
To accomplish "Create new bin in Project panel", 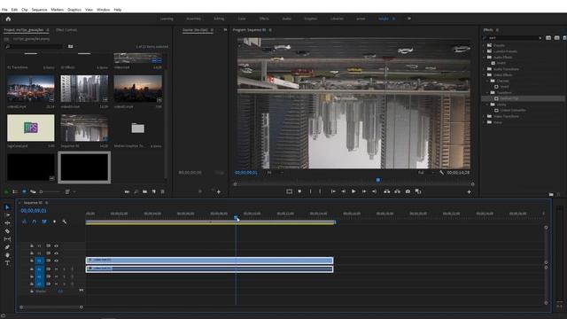I will click(144, 191).
